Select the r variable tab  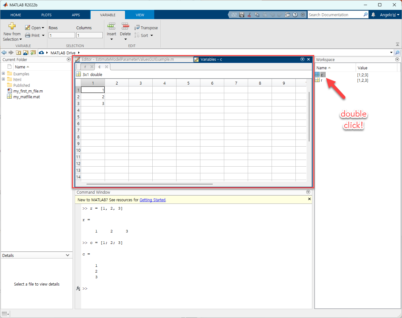85,67
